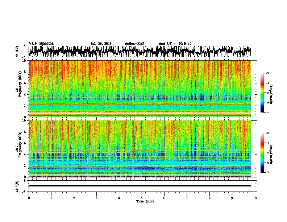Click the ch.2 "Frequency (kHz)" axis label
The image size is (287, 222).
20,144
